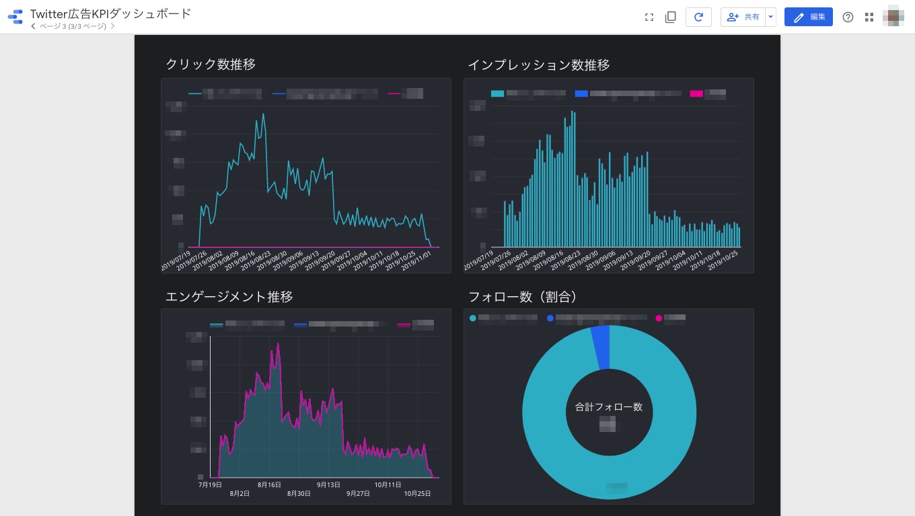Select the blue slice of the donut chart

click(601, 347)
